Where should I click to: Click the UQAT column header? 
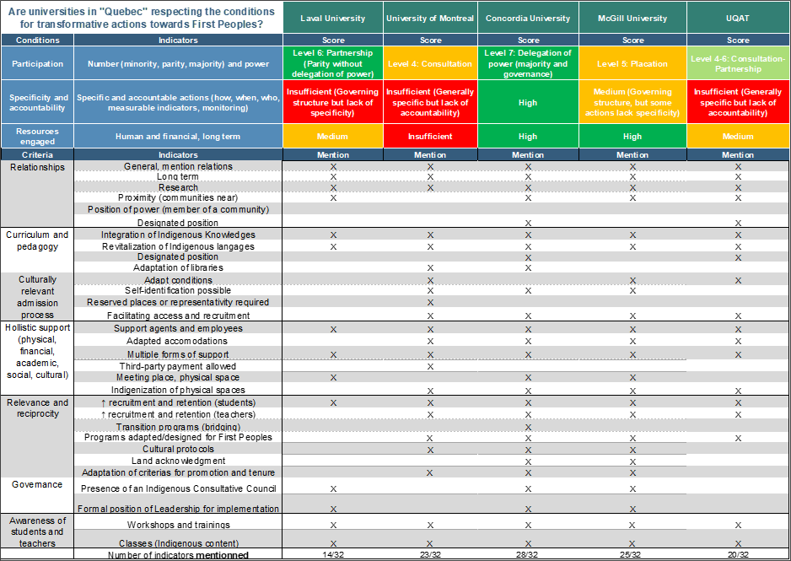click(x=738, y=18)
